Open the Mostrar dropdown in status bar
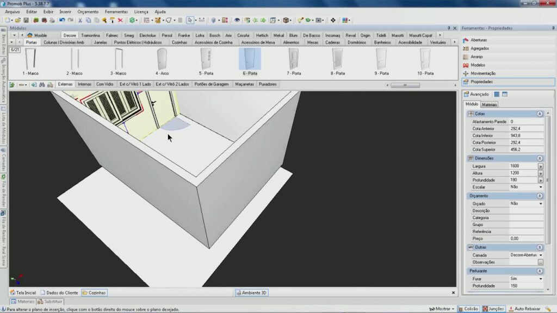The image size is (557, 313). 442,309
